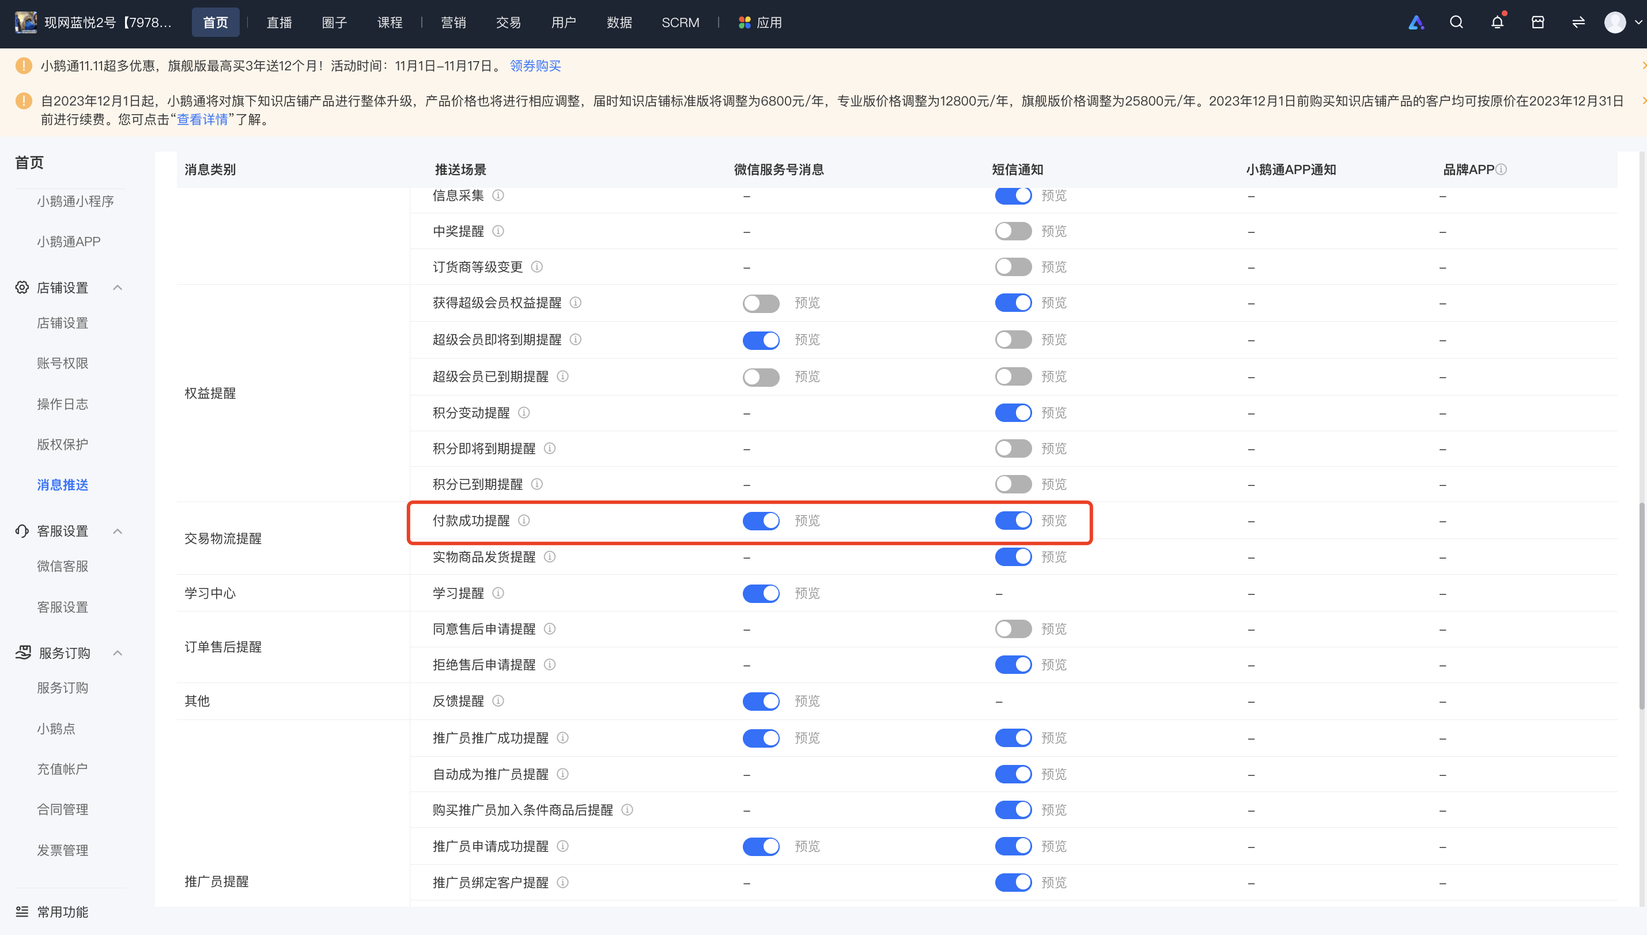The height and width of the screenshot is (935, 1647).
Task: Open user avatar dropdown menu
Action: pyautogui.click(x=1623, y=22)
